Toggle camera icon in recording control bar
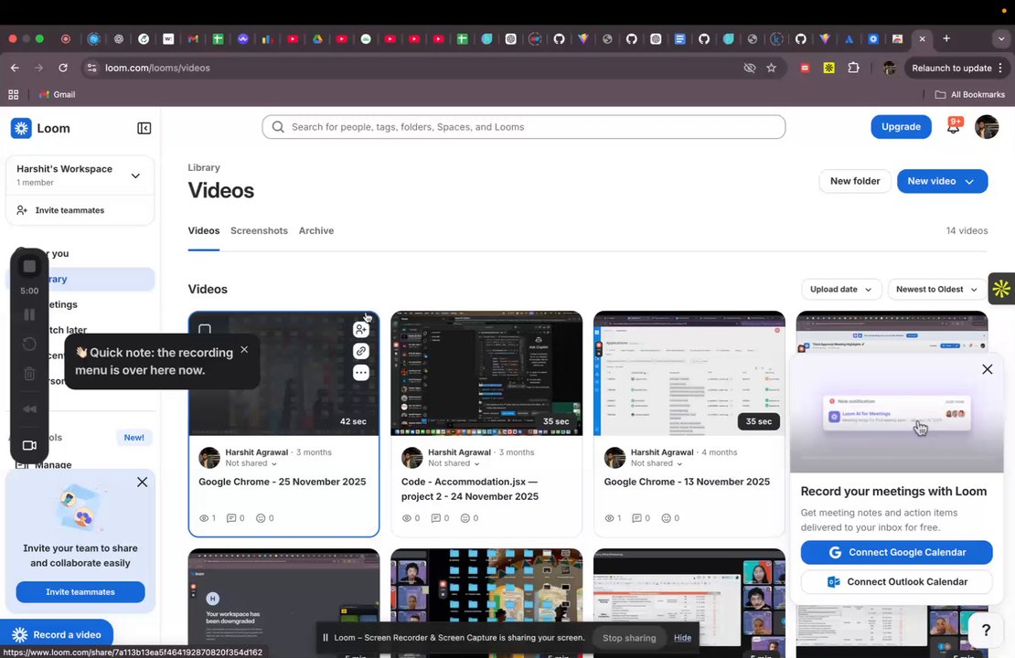 tap(29, 445)
